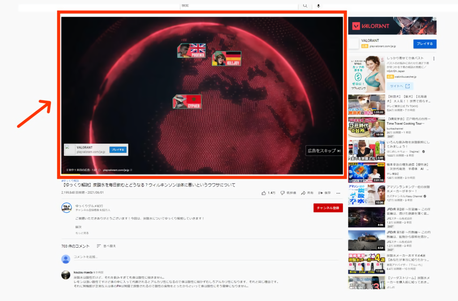This screenshot has width=458, height=301.
Task: Click the ad info icon on VALORANT banner
Action: [x=435, y=19]
